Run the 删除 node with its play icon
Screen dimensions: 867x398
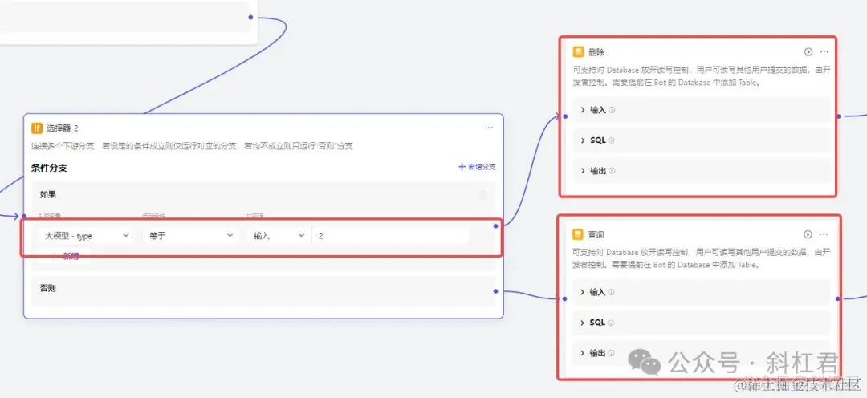click(x=808, y=52)
